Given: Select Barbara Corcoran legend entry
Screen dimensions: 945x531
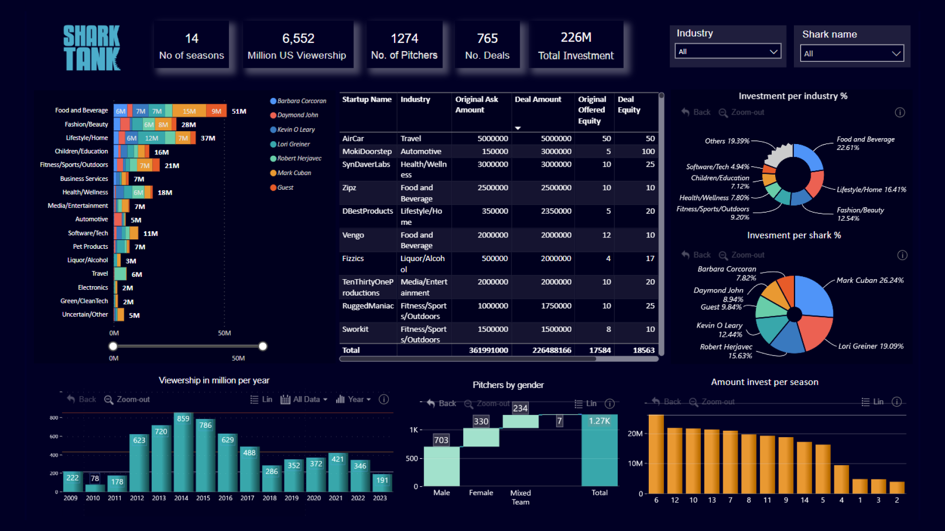Looking at the screenshot, I should 298,101.
